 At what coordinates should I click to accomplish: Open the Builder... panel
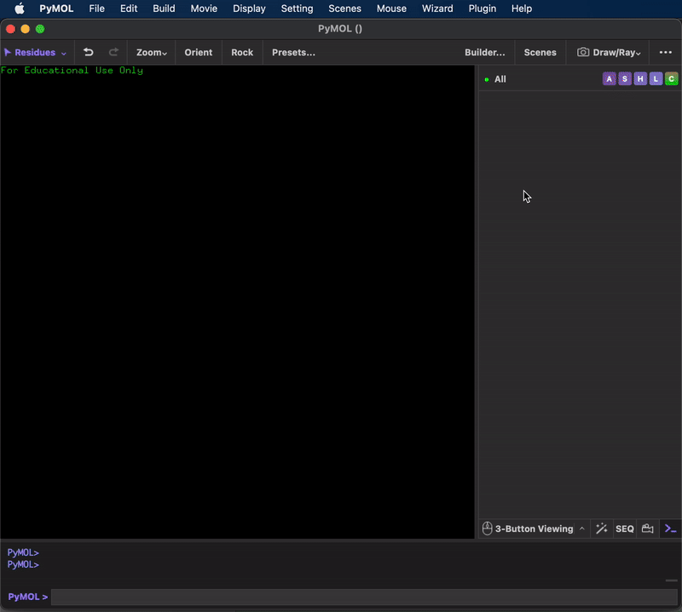click(x=485, y=52)
